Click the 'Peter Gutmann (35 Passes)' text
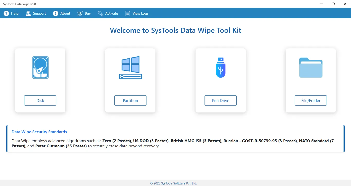The image size is (351, 186). coord(61,146)
